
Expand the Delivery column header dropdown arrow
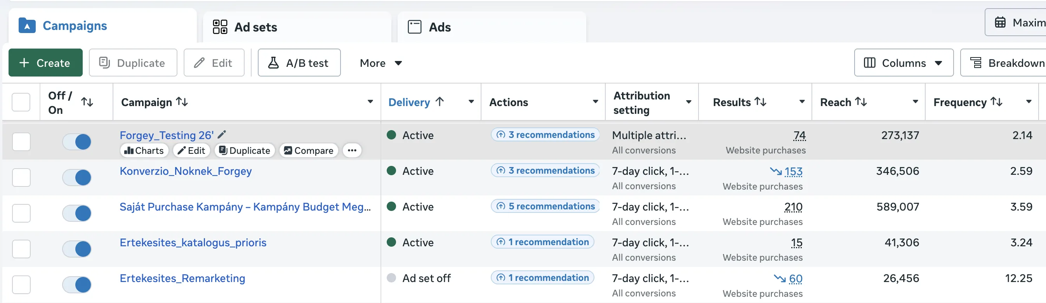pyautogui.click(x=471, y=101)
